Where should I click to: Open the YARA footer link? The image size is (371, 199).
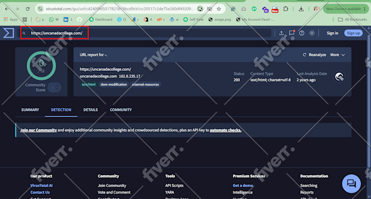click(x=170, y=192)
